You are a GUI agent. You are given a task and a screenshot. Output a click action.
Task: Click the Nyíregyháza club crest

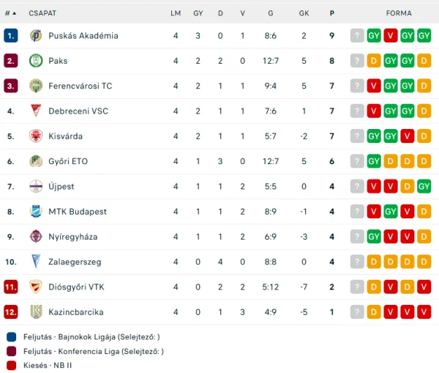click(35, 237)
